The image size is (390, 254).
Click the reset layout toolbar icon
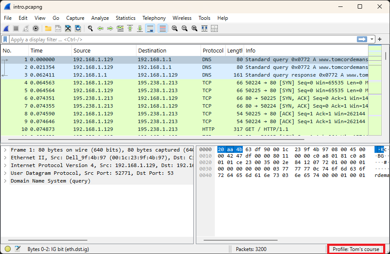click(214, 28)
